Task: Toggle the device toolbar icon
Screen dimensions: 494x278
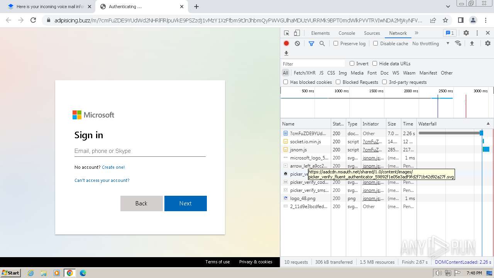Action: point(297,33)
